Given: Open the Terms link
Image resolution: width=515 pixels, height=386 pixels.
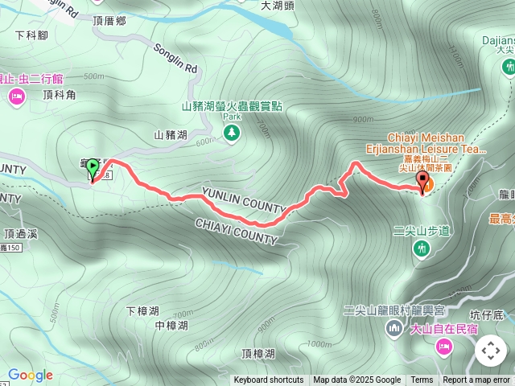Looking at the screenshot, I should pyautogui.click(x=422, y=380).
